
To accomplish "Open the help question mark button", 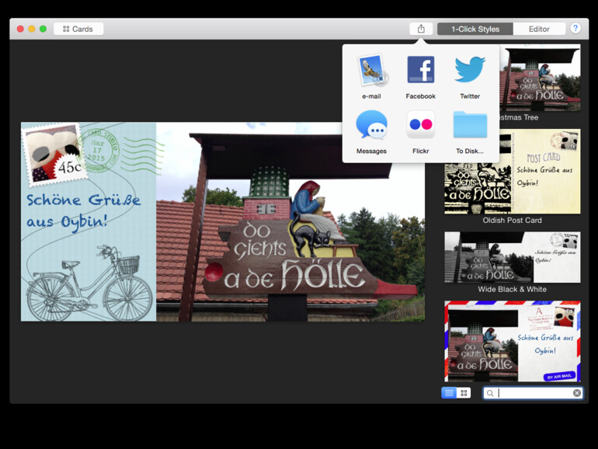I will (575, 29).
